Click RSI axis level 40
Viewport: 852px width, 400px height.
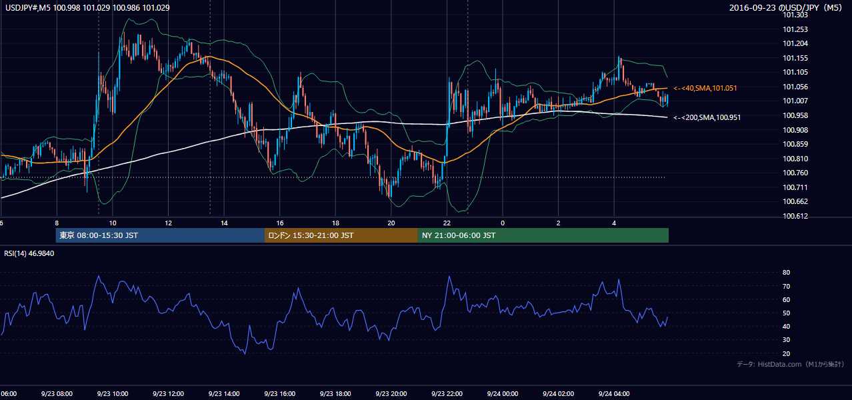coord(787,326)
